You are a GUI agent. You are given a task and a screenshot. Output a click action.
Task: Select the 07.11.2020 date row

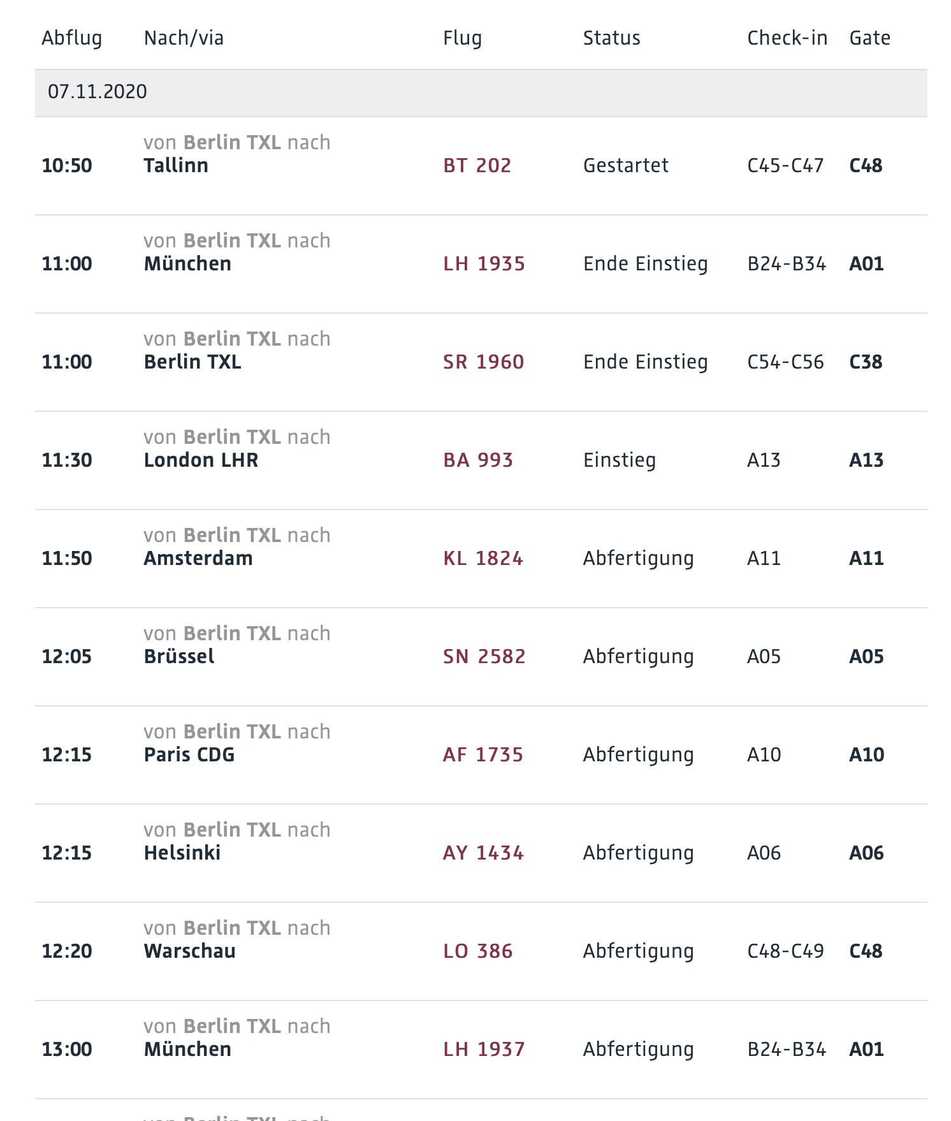(481, 92)
